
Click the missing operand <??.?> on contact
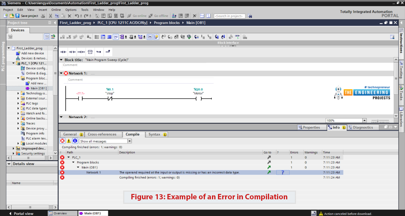80,93
